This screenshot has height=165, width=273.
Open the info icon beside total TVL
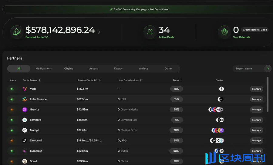pos(98,32)
